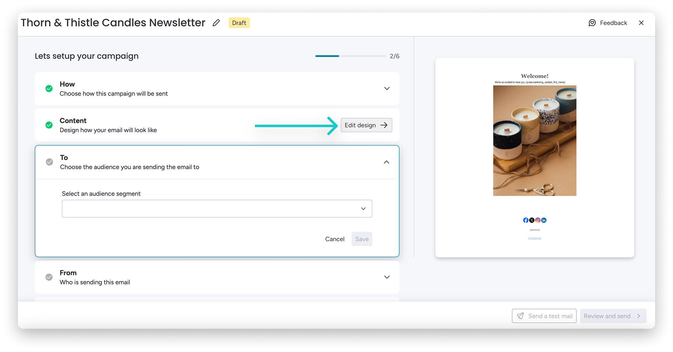This screenshot has height=352, width=673.
Task: Click the green checkmark beside How
Action: click(x=49, y=89)
